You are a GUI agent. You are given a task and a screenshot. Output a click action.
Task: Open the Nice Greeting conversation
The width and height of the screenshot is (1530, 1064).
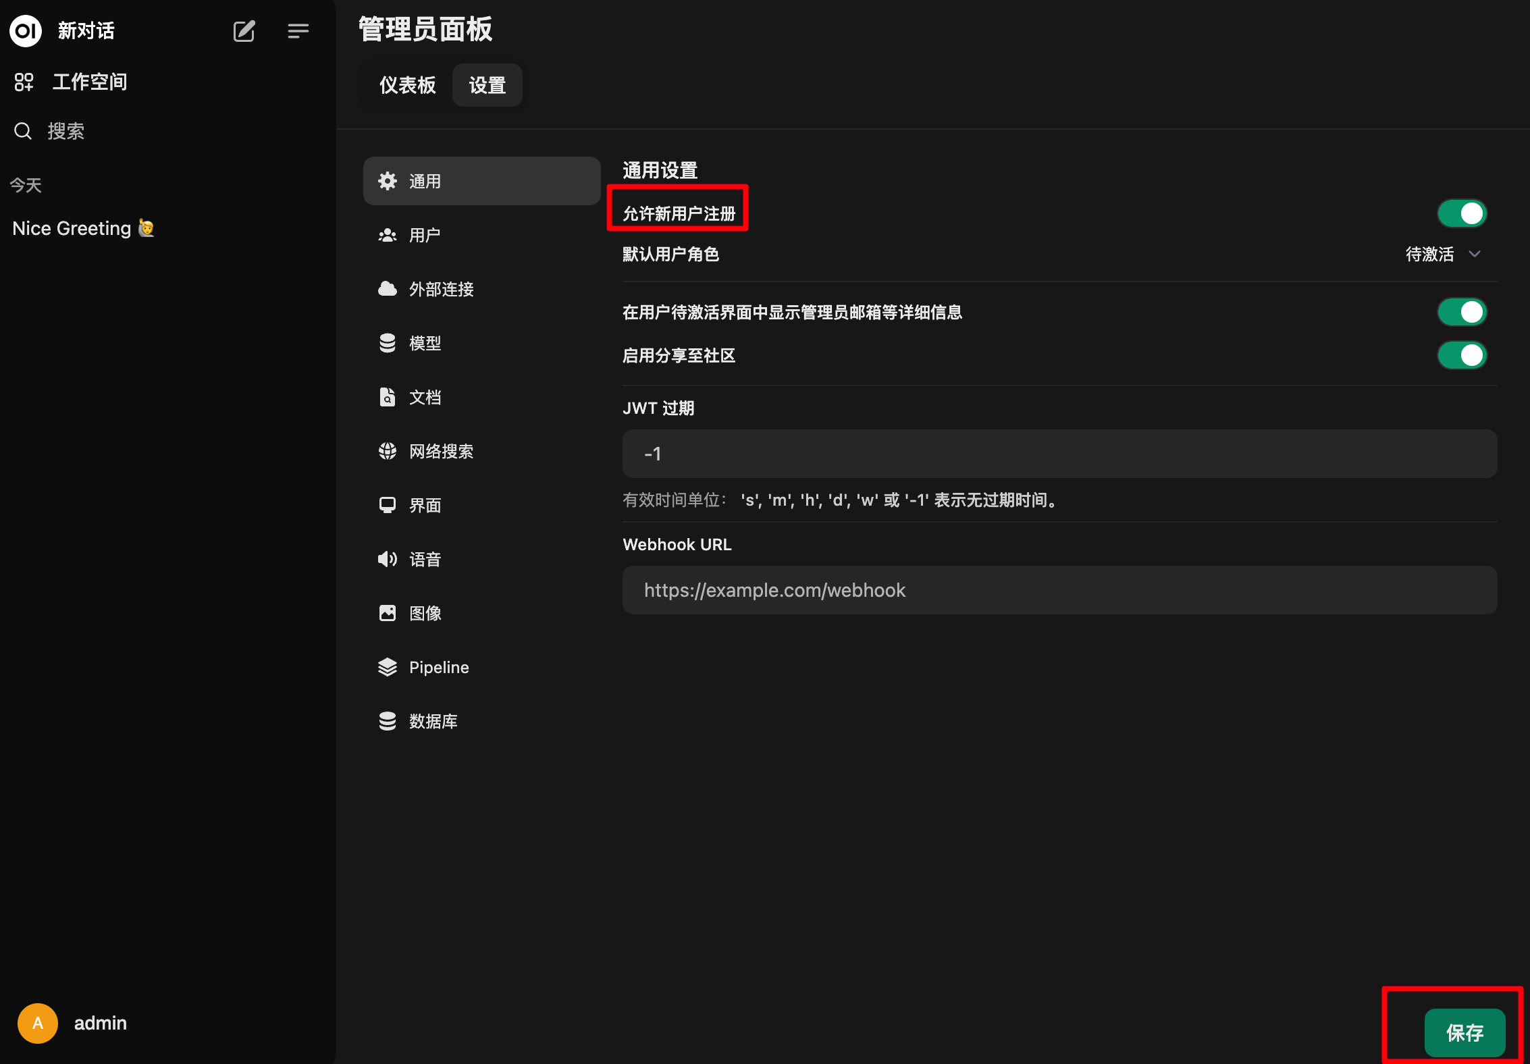click(x=84, y=228)
